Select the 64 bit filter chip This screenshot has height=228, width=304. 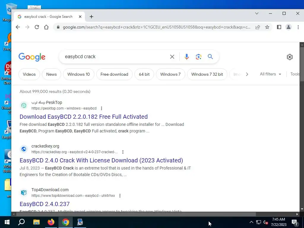tap(144, 74)
